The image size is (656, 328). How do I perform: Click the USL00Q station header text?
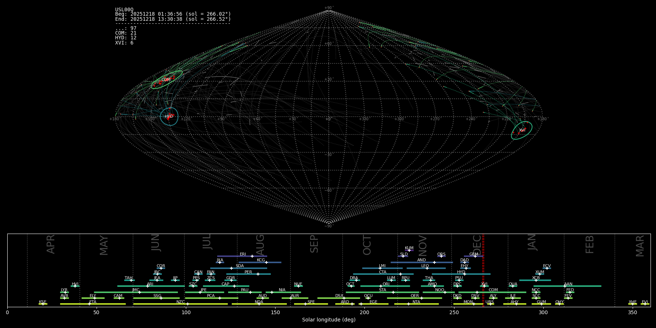tap(124, 9)
